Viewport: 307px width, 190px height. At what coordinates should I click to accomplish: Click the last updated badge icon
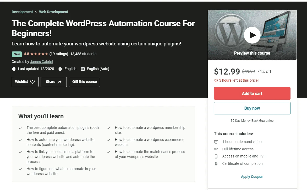pos(14,69)
